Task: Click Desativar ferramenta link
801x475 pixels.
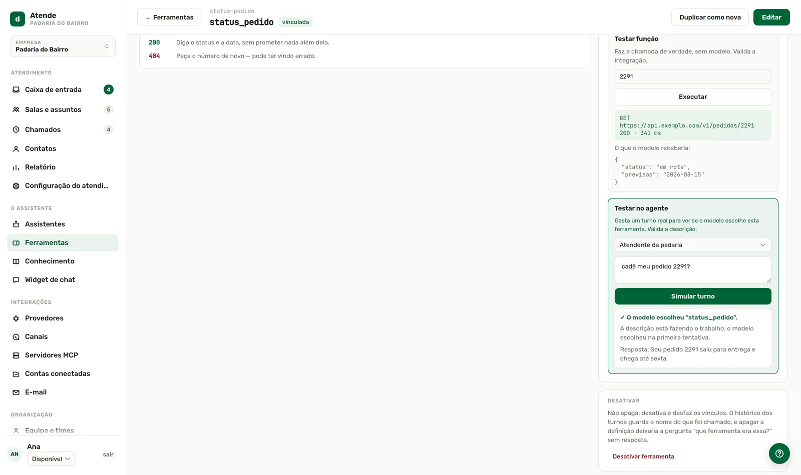Action: 643,456
